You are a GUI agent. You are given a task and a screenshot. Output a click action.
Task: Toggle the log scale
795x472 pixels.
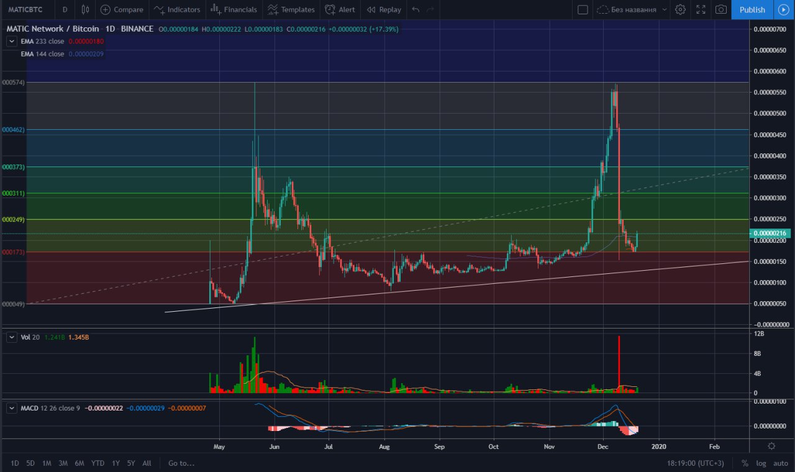[760, 463]
